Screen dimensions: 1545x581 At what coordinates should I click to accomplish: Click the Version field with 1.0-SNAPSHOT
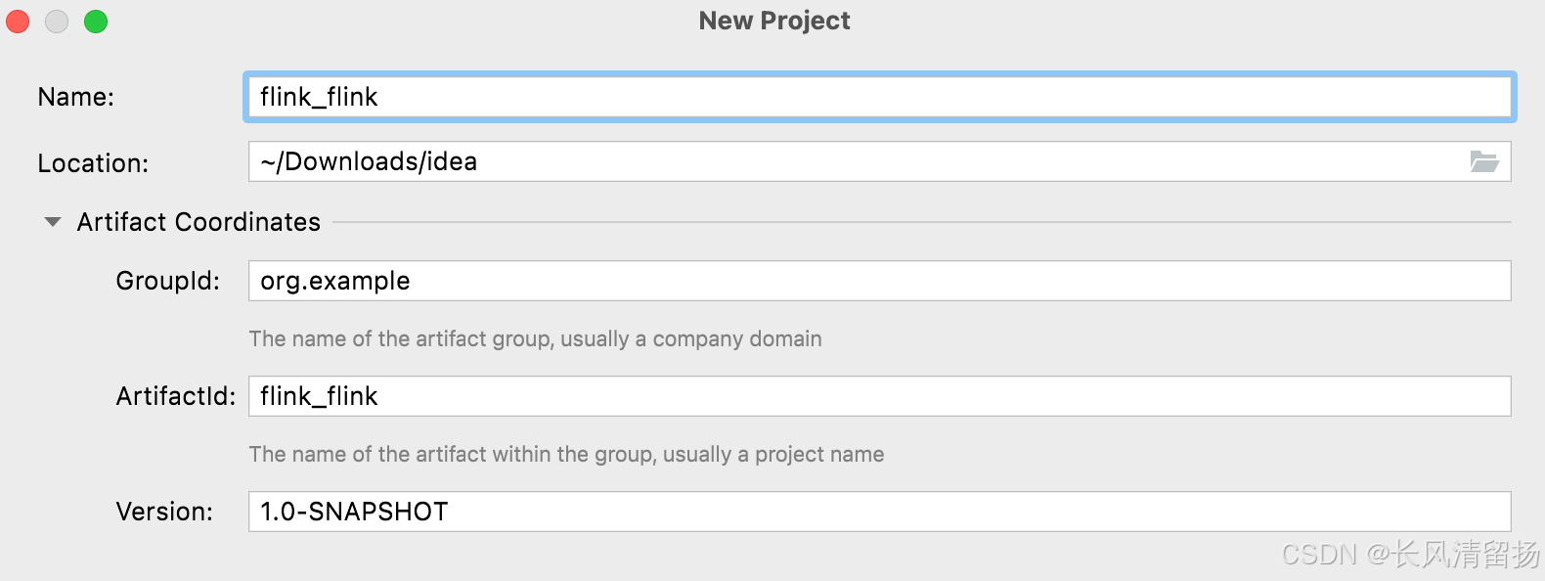tap(878, 512)
